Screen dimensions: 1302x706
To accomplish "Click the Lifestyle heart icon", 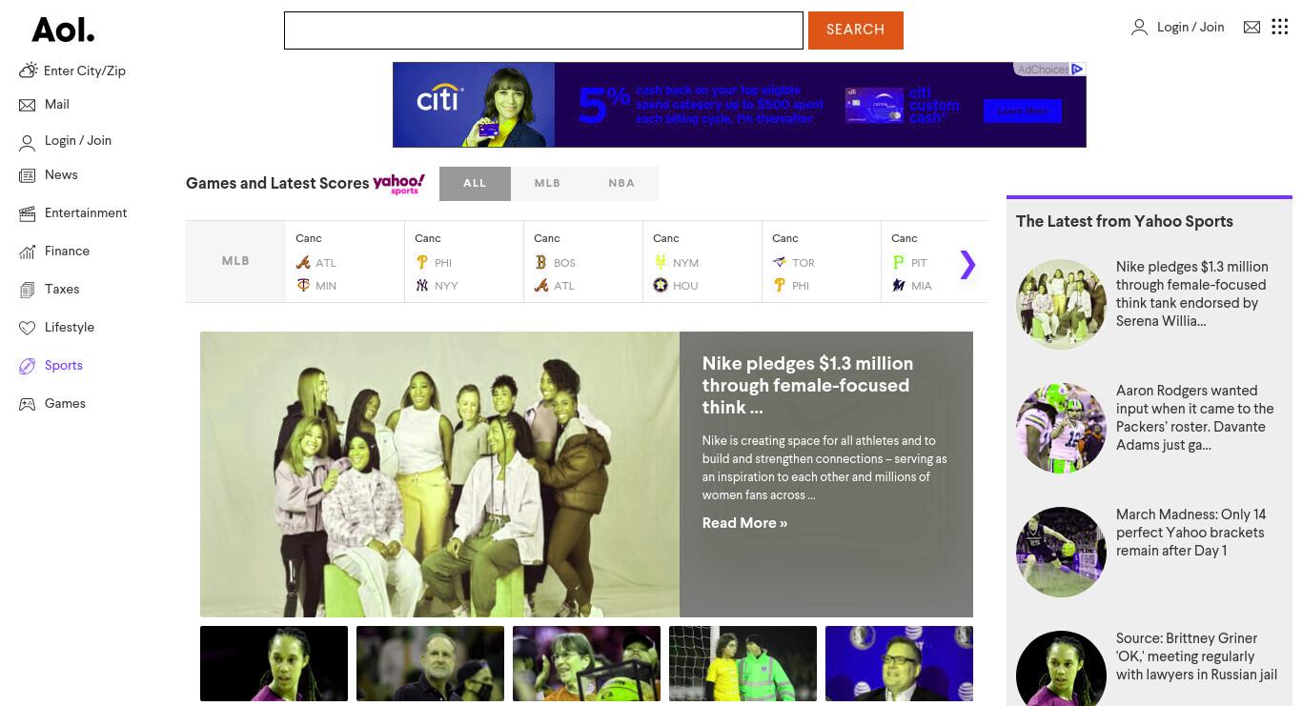I will tap(28, 328).
